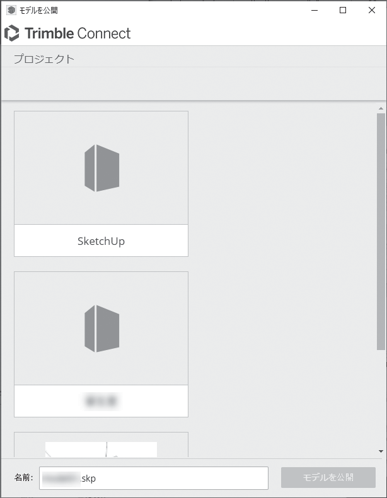The width and height of the screenshot is (387, 498).
Task: Click the project list scrollbar thumb
Action: (381, 231)
